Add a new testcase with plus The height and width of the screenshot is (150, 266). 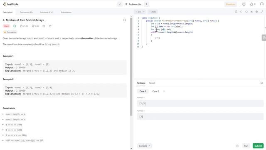click(x=164, y=91)
